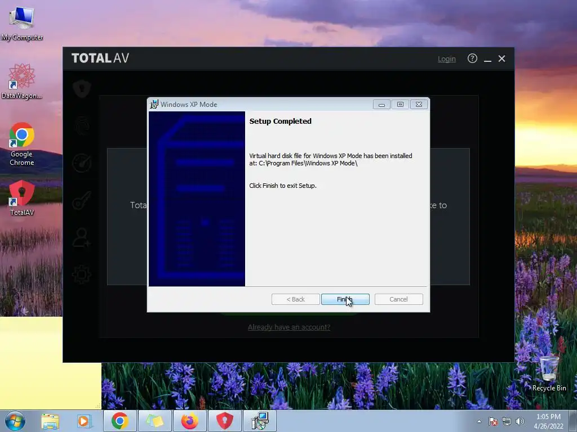Open TotalAV add user sidebar icon
This screenshot has width=577, height=432.
[82, 237]
